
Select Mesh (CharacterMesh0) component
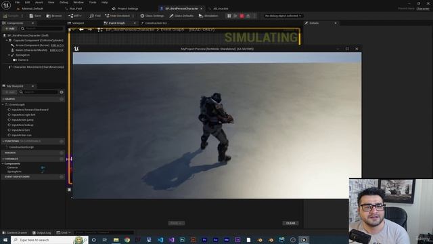coord(31,50)
